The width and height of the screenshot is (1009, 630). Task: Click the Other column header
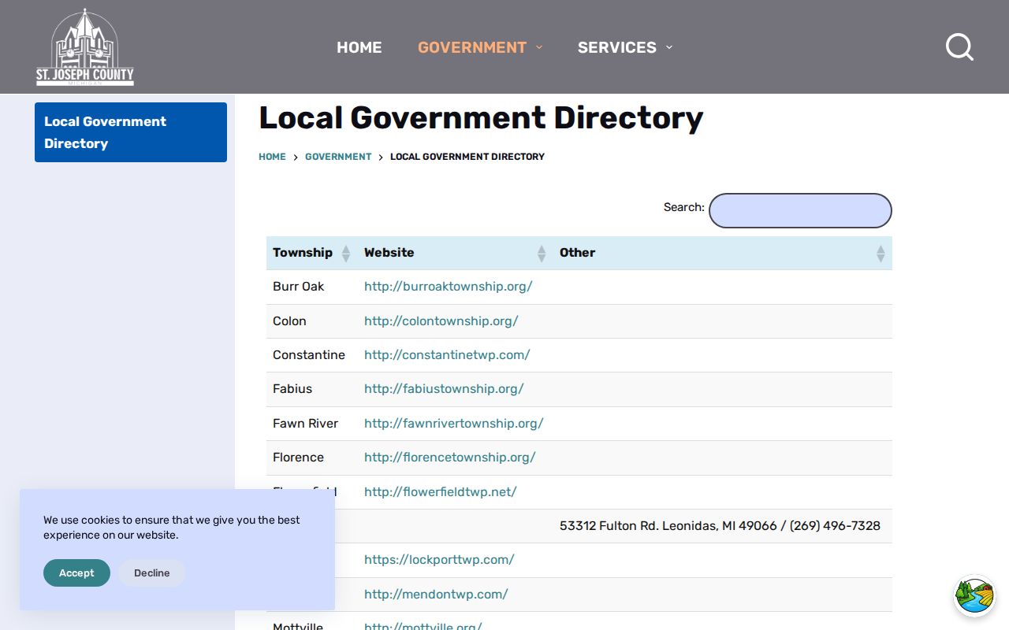pos(723,253)
